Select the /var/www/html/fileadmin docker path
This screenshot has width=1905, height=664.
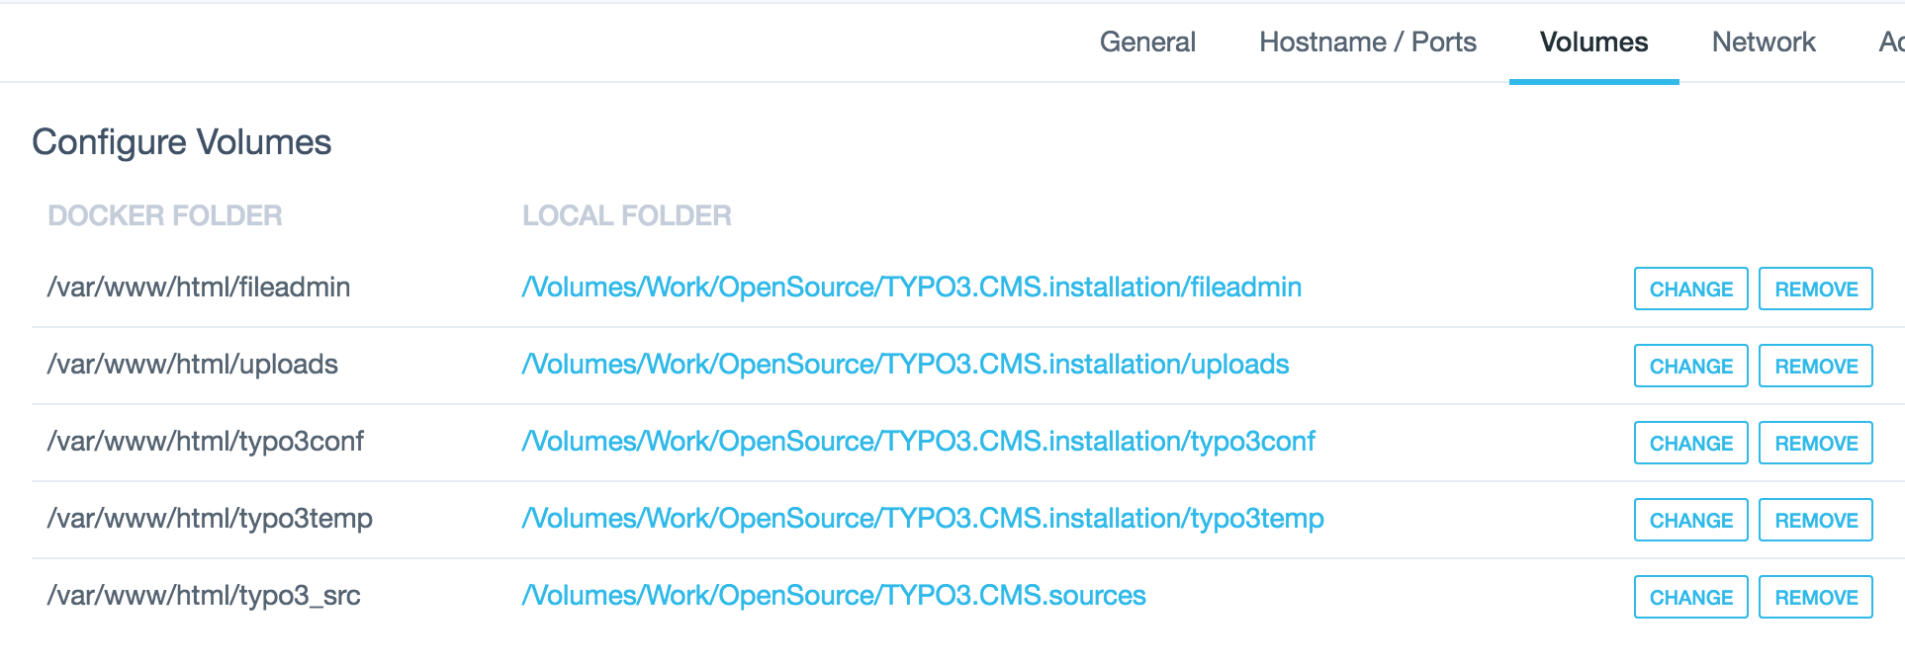click(199, 287)
